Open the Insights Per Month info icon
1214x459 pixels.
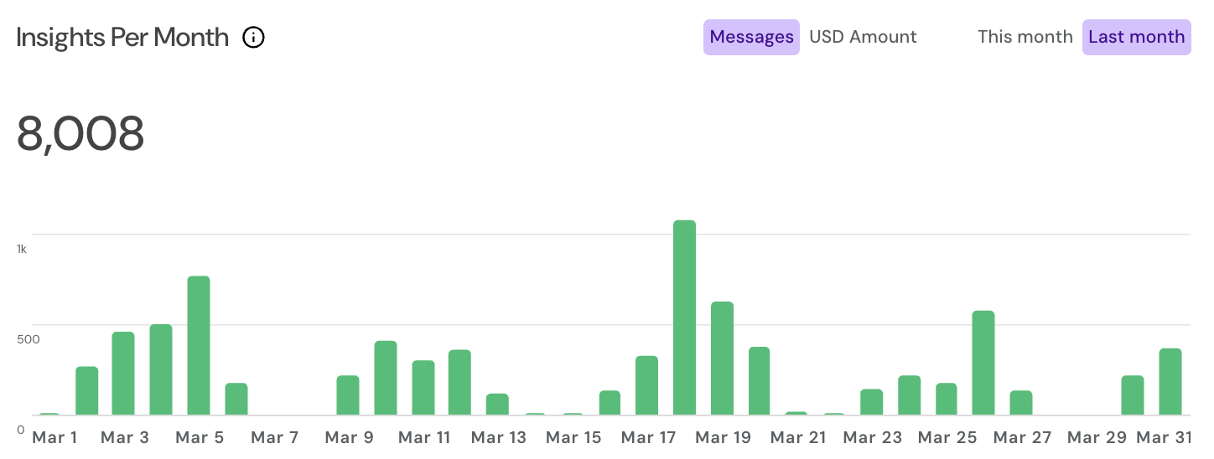coord(253,37)
